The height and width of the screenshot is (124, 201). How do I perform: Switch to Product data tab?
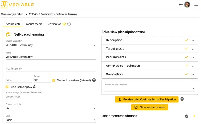click(x=13, y=24)
